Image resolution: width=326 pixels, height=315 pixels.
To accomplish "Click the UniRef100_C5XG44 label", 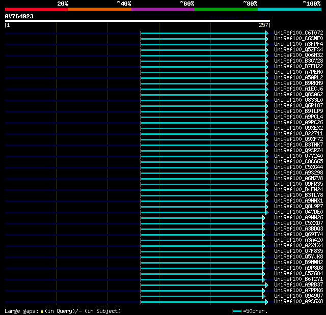I will pos(298,167).
